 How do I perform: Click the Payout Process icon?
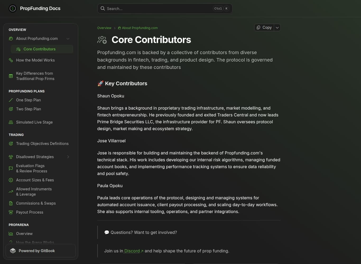[11, 212]
